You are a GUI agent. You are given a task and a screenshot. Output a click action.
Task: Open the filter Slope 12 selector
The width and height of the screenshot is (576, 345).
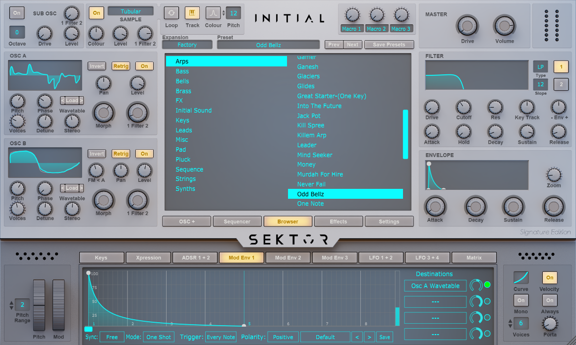(x=540, y=84)
